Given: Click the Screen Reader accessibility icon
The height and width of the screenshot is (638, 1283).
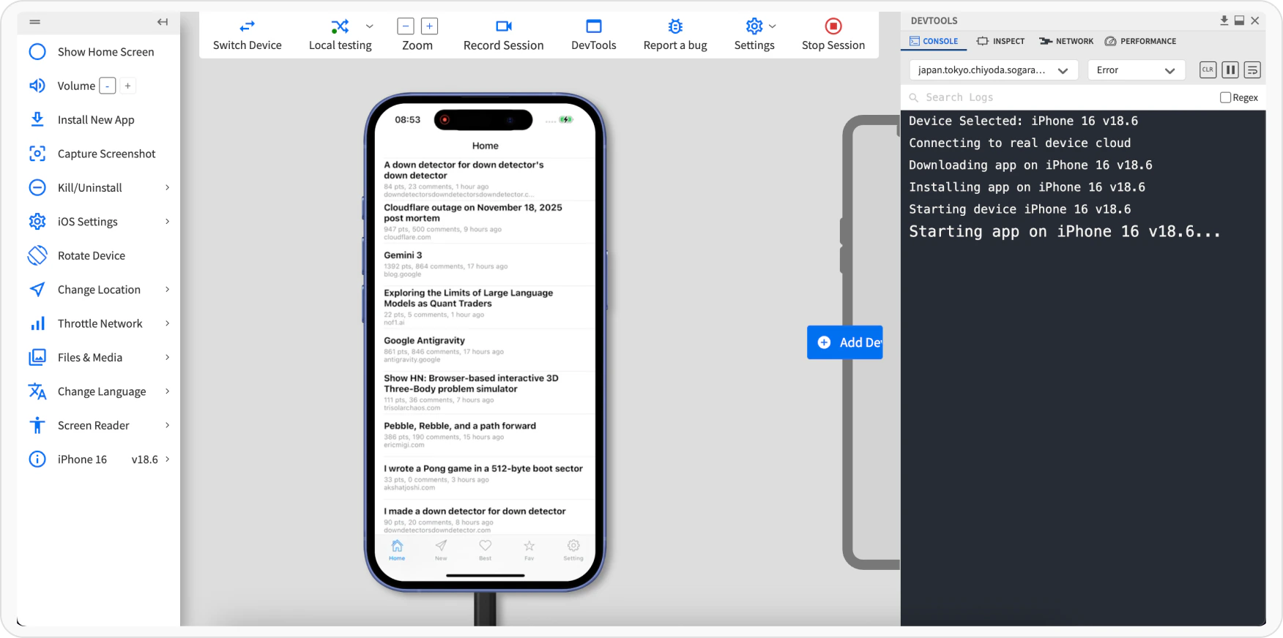Looking at the screenshot, I should [x=37, y=425].
